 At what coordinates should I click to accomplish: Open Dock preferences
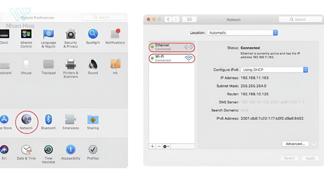tap(4, 37)
